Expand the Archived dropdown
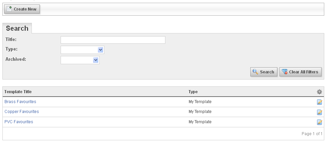327x142 pixels. pos(80,60)
